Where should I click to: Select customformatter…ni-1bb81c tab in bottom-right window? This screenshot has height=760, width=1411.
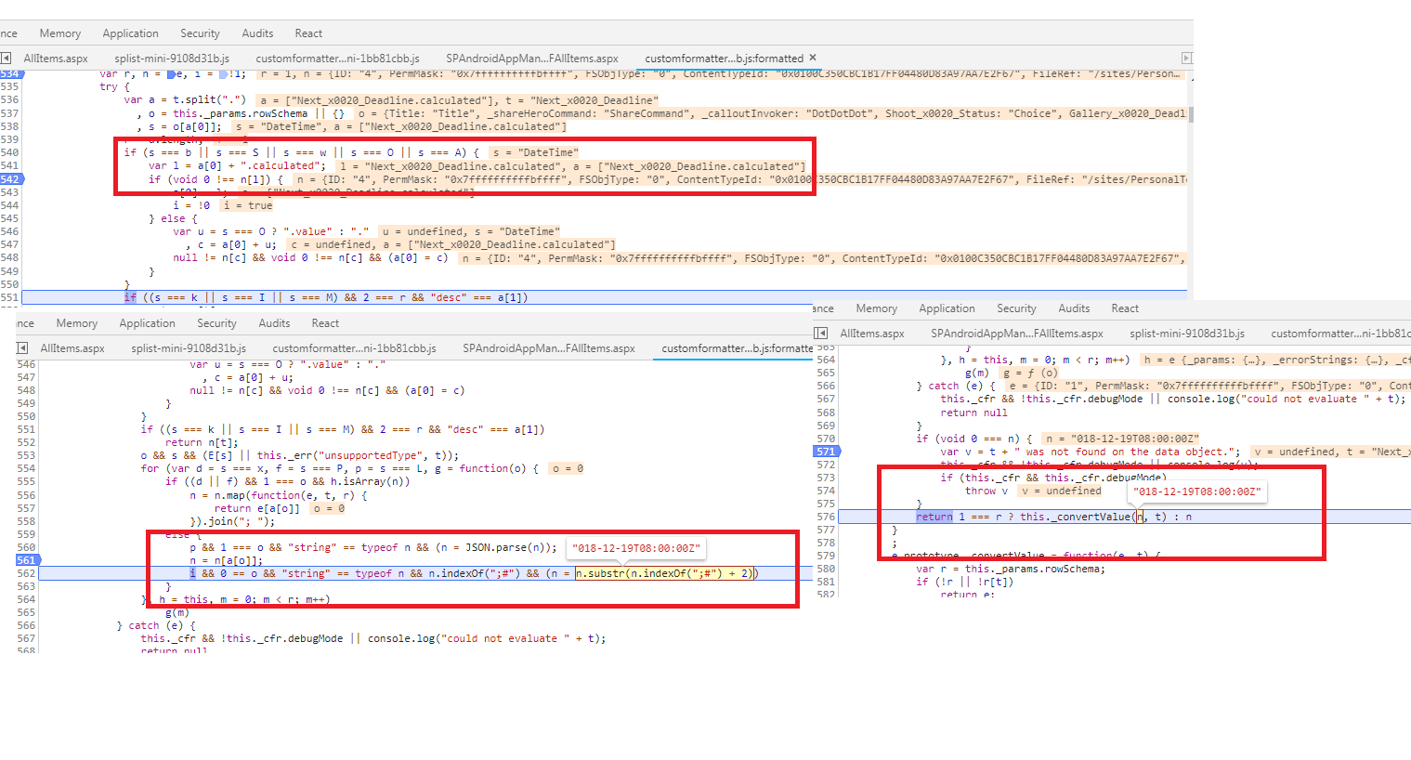(1340, 333)
